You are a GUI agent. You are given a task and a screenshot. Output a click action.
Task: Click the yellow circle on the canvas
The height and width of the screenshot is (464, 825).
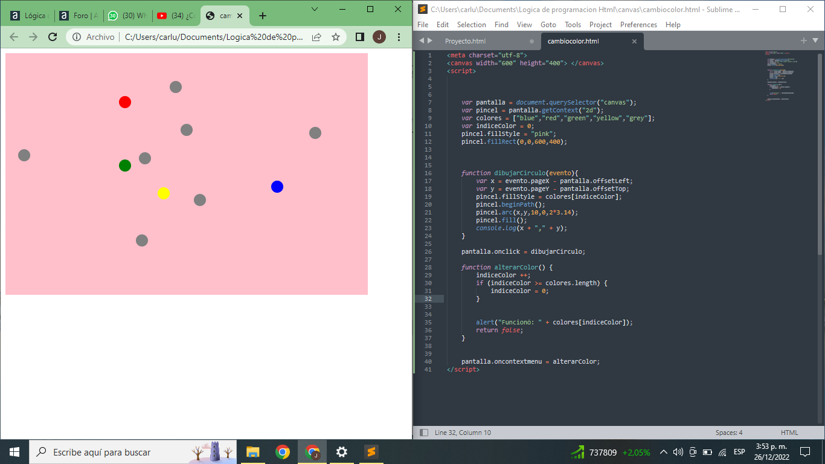164,193
